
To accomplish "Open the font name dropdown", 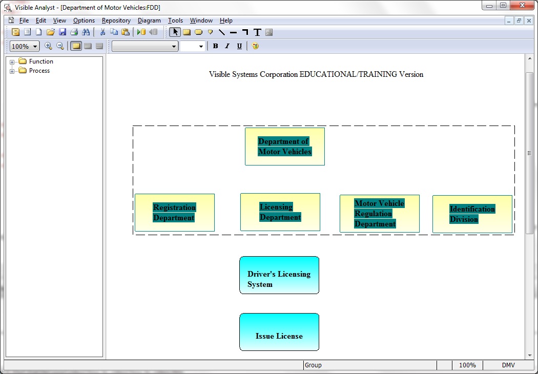I will [x=174, y=46].
